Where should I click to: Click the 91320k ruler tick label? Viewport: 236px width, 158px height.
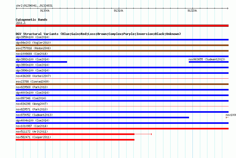click(x=192, y=11)
